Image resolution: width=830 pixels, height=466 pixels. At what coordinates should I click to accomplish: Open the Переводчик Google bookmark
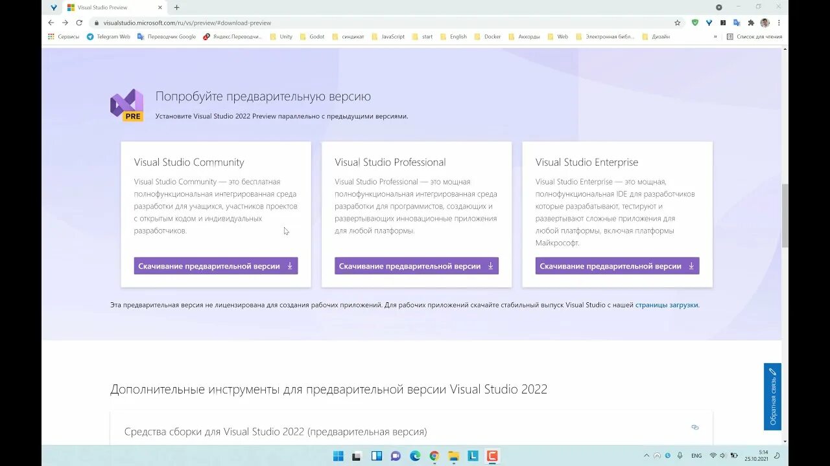pos(167,37)
